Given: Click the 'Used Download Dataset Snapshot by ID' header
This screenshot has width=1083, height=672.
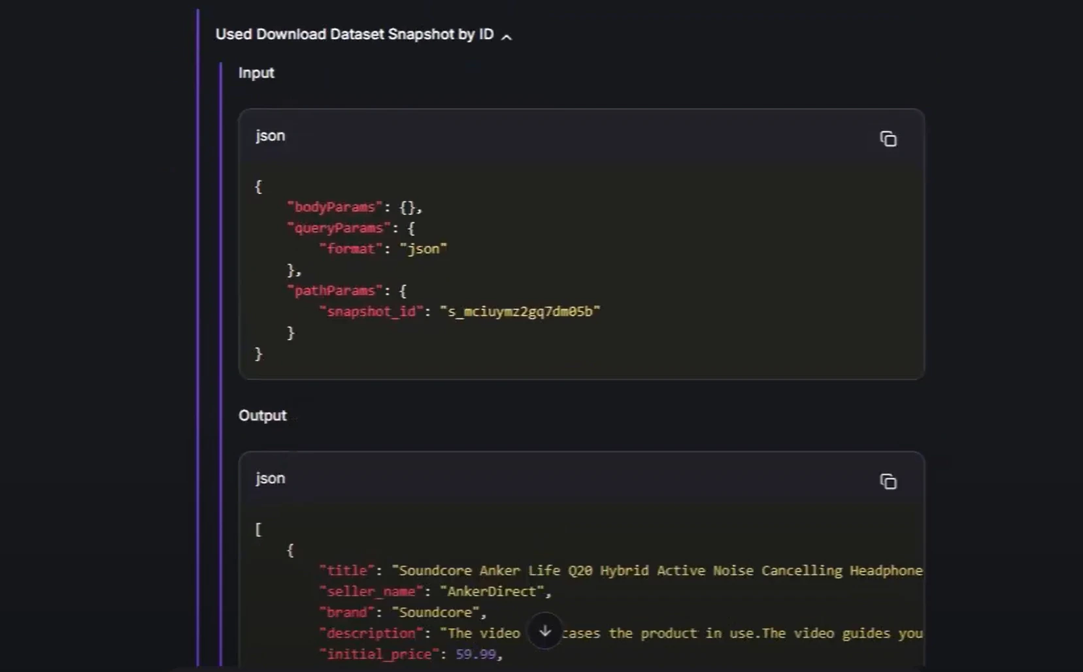Looking at the screenshot, I should pos(355,34).
